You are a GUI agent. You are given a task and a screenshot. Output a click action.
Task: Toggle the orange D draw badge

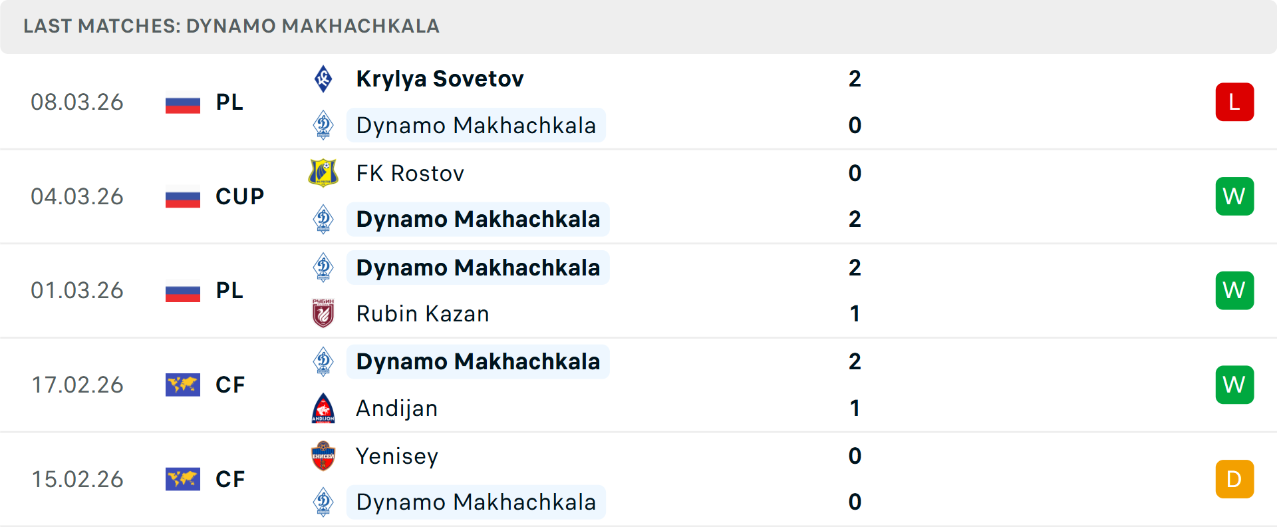(x=1234, y=479)
